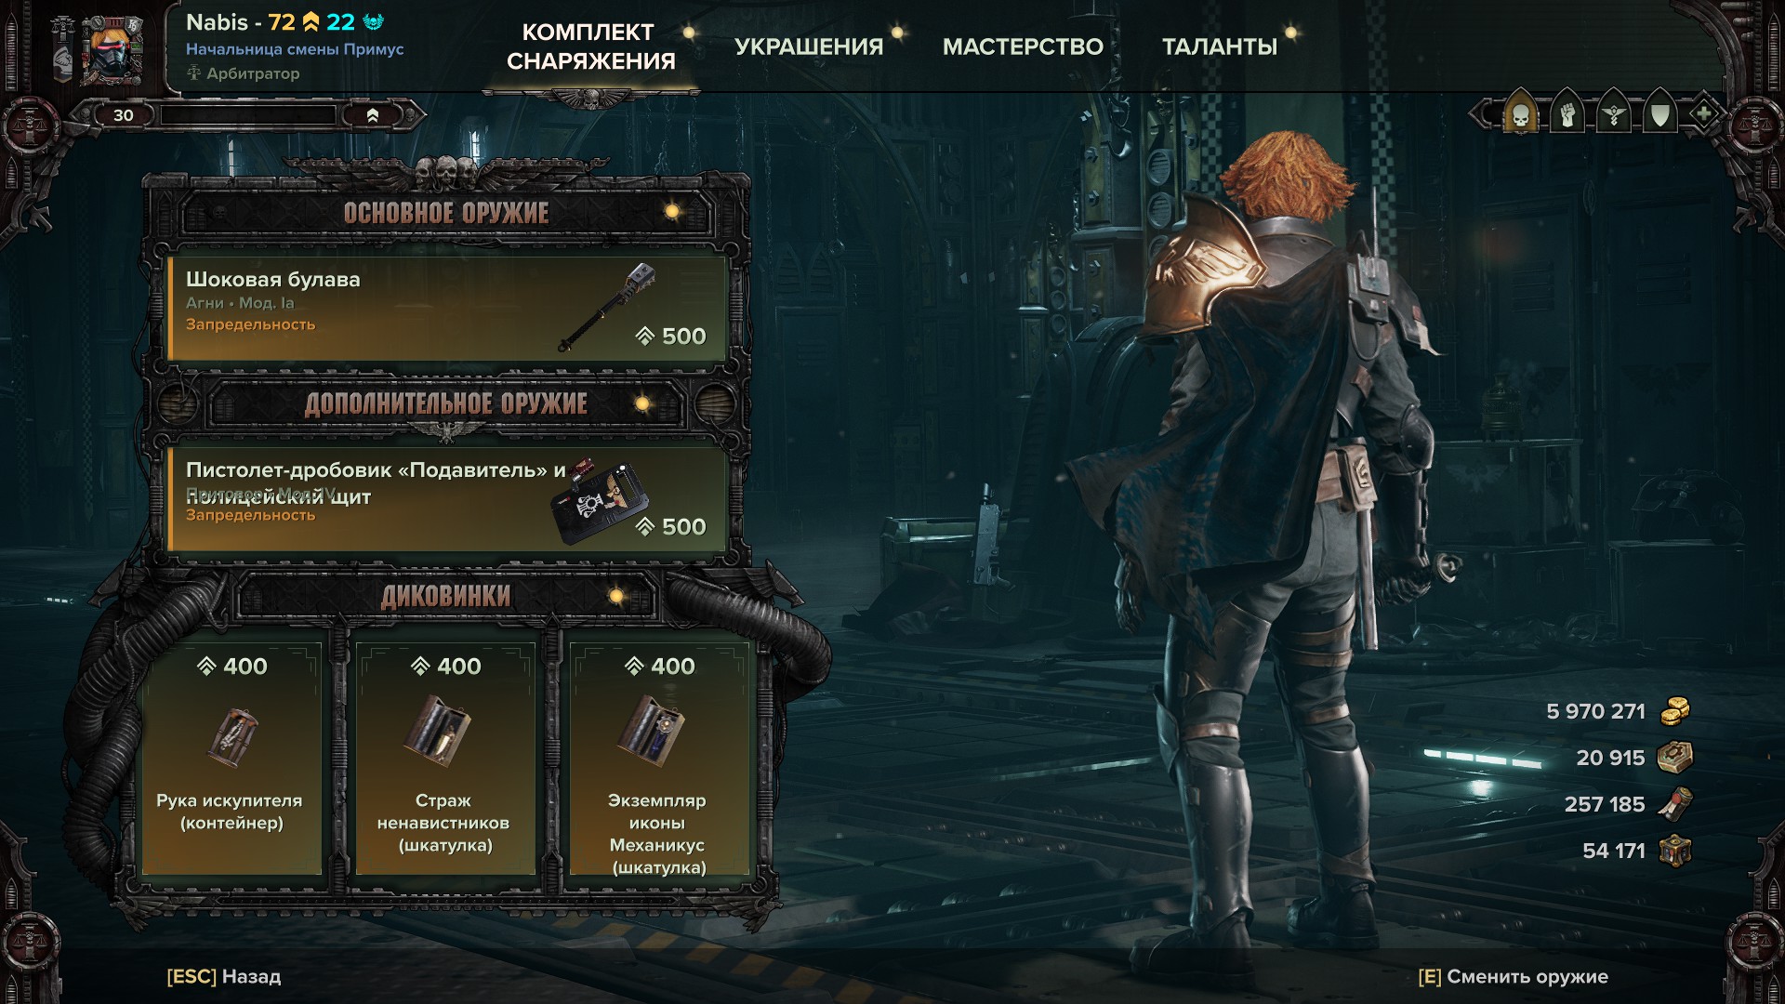Screen dimensions: 1785x1004
Task: Select the Рука искупителя curio slot
Action: [231, 759]
